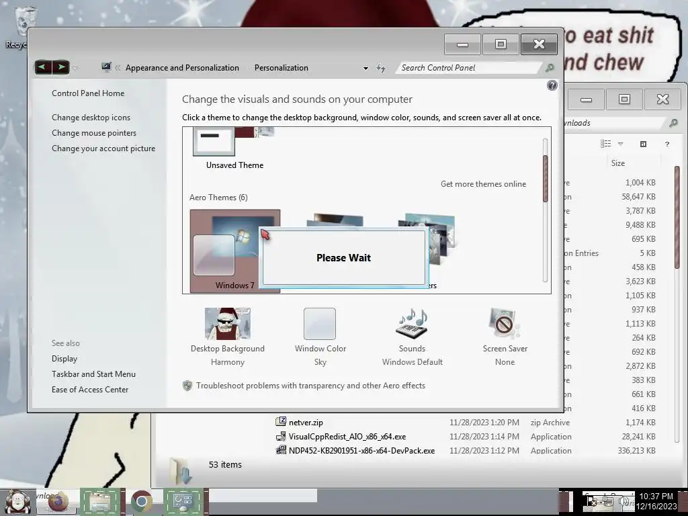Open Firefox from the taskbar

(x=58, y=501)
